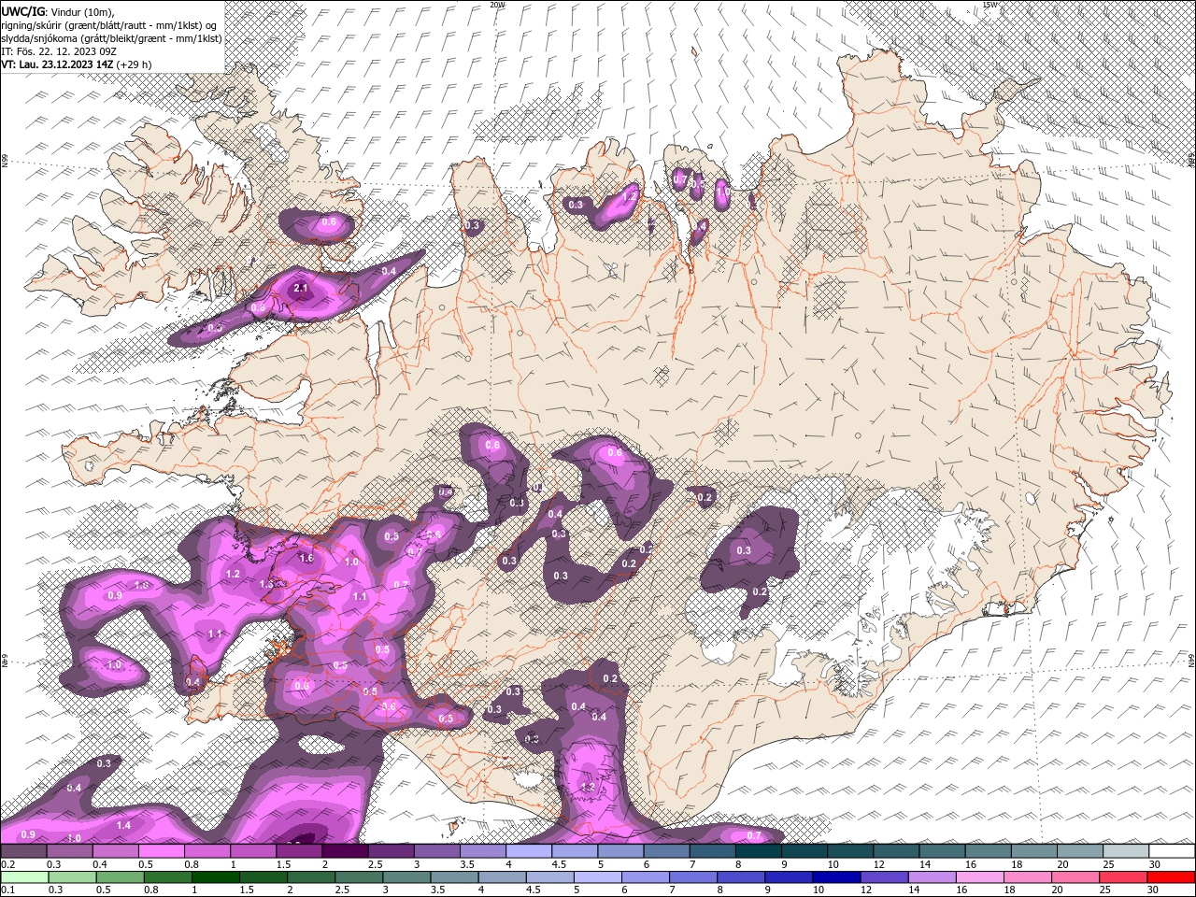The image size is (1196, 897).
Task: Click the '1.3' precipitation value on the map
Action: pos(266,584)
